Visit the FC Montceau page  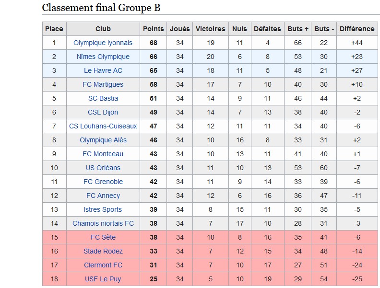(103, 154)
